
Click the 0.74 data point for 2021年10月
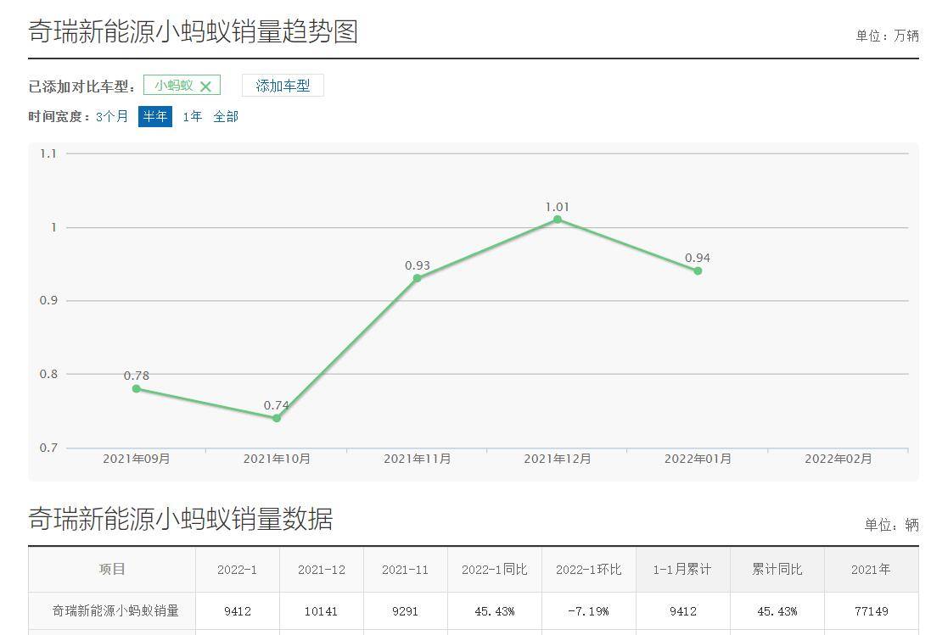click(x=277, y=418)
